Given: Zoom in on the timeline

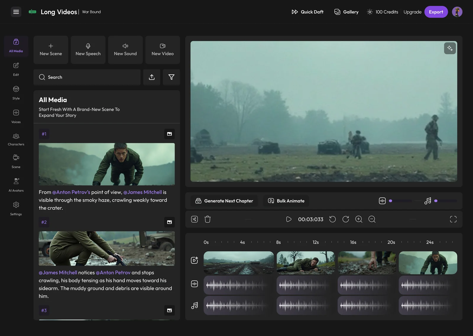Looking at the screenshot, I should pos(359,219).
